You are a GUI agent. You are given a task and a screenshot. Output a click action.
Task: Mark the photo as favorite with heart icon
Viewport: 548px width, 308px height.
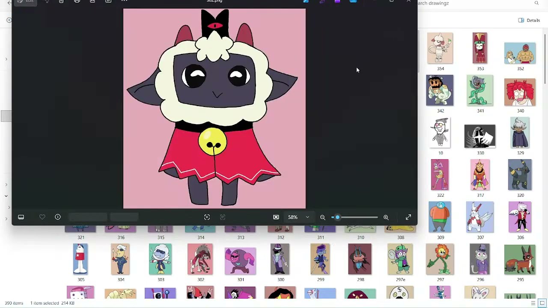pyautogui.click(x=42, y=217)
